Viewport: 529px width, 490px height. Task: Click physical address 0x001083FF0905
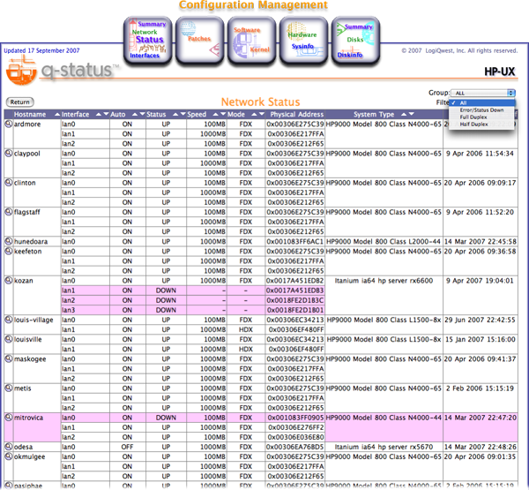click(x=295, y=418)
